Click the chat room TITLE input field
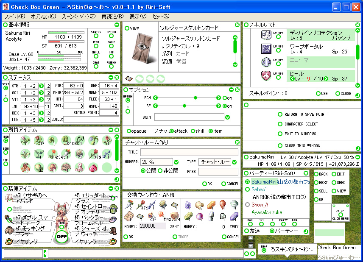The height and width of the screenshot is (262, 363). pyautogui.click(x=189, y=152)
